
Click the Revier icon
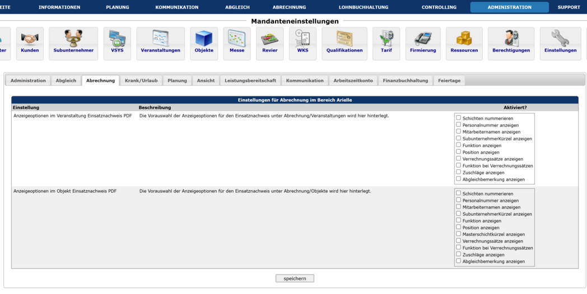(269, 39)
